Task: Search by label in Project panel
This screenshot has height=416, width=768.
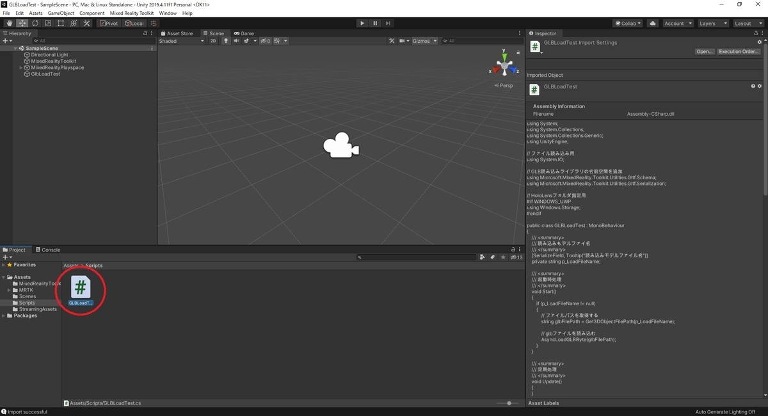Action: [x=493, y=257]
